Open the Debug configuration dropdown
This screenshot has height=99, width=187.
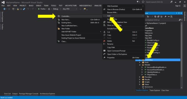pos(57,9)
